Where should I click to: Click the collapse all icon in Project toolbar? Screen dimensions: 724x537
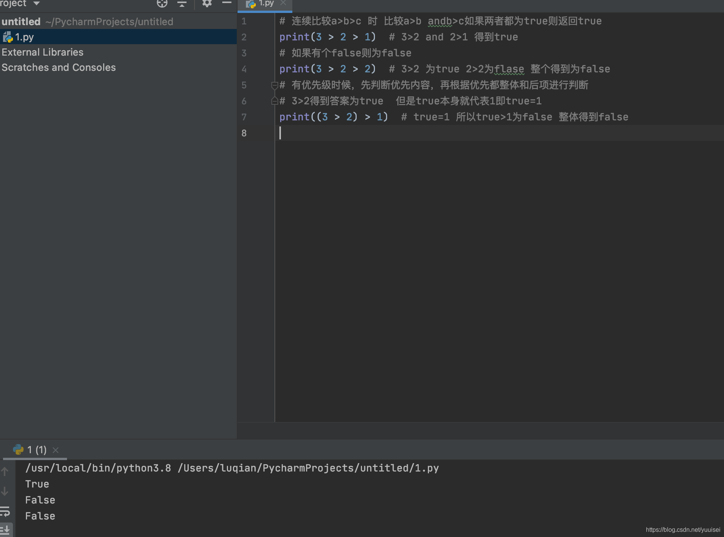coord(182,3)
